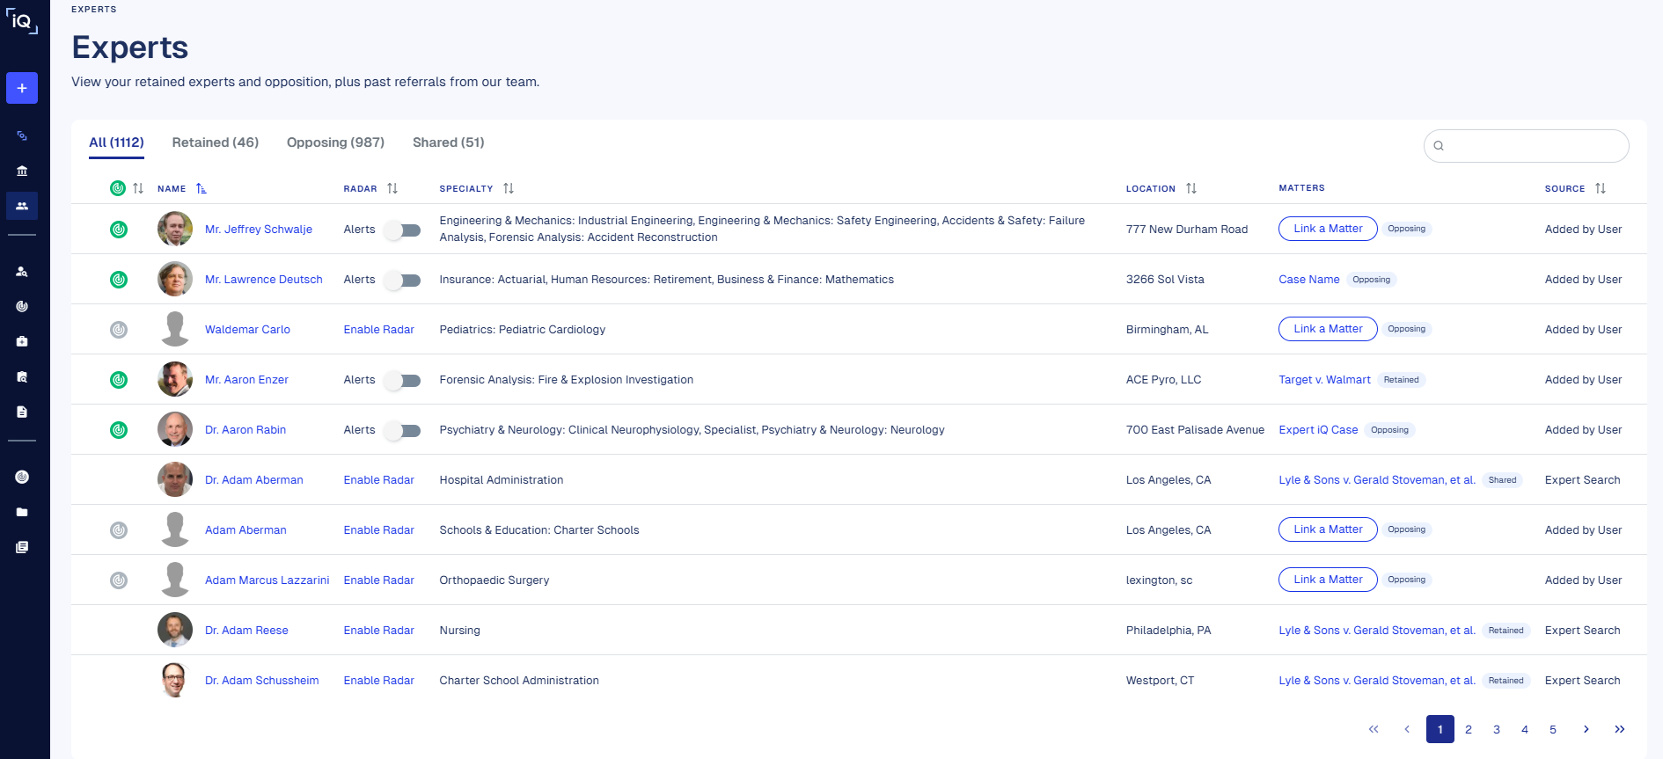The image size is (1663, 759).
Task: Toggle Alerts switch for Mr. Jeffrey Schwalje
Action: (x=404, y=230)
